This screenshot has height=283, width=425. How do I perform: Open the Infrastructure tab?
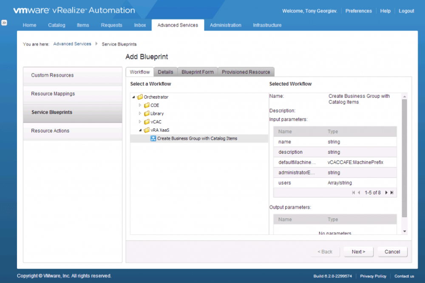[x=267, y=25]
